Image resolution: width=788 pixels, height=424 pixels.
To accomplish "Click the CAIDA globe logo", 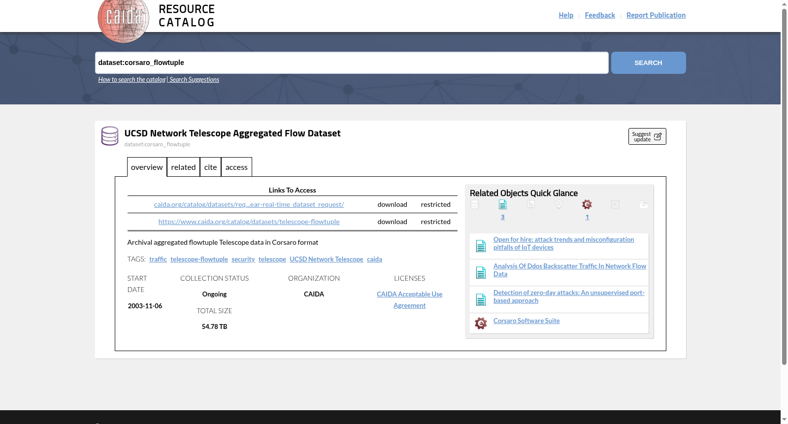I will (x=123, y=20).
